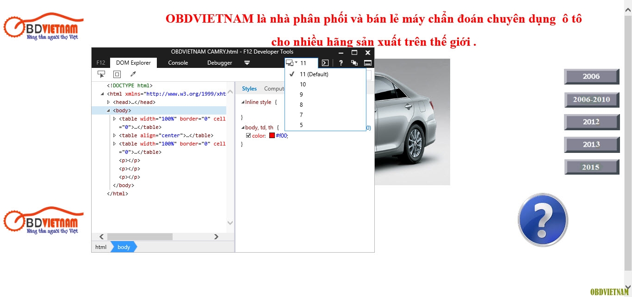The height and width of the screenshot is (297, 632).
Task: Click the DOM tree scroll down arrow
Action: (x=230, y=223)
